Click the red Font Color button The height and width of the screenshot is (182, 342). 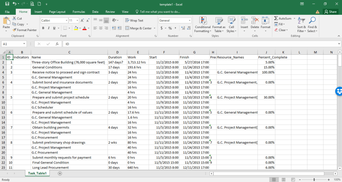coord(84,28)
